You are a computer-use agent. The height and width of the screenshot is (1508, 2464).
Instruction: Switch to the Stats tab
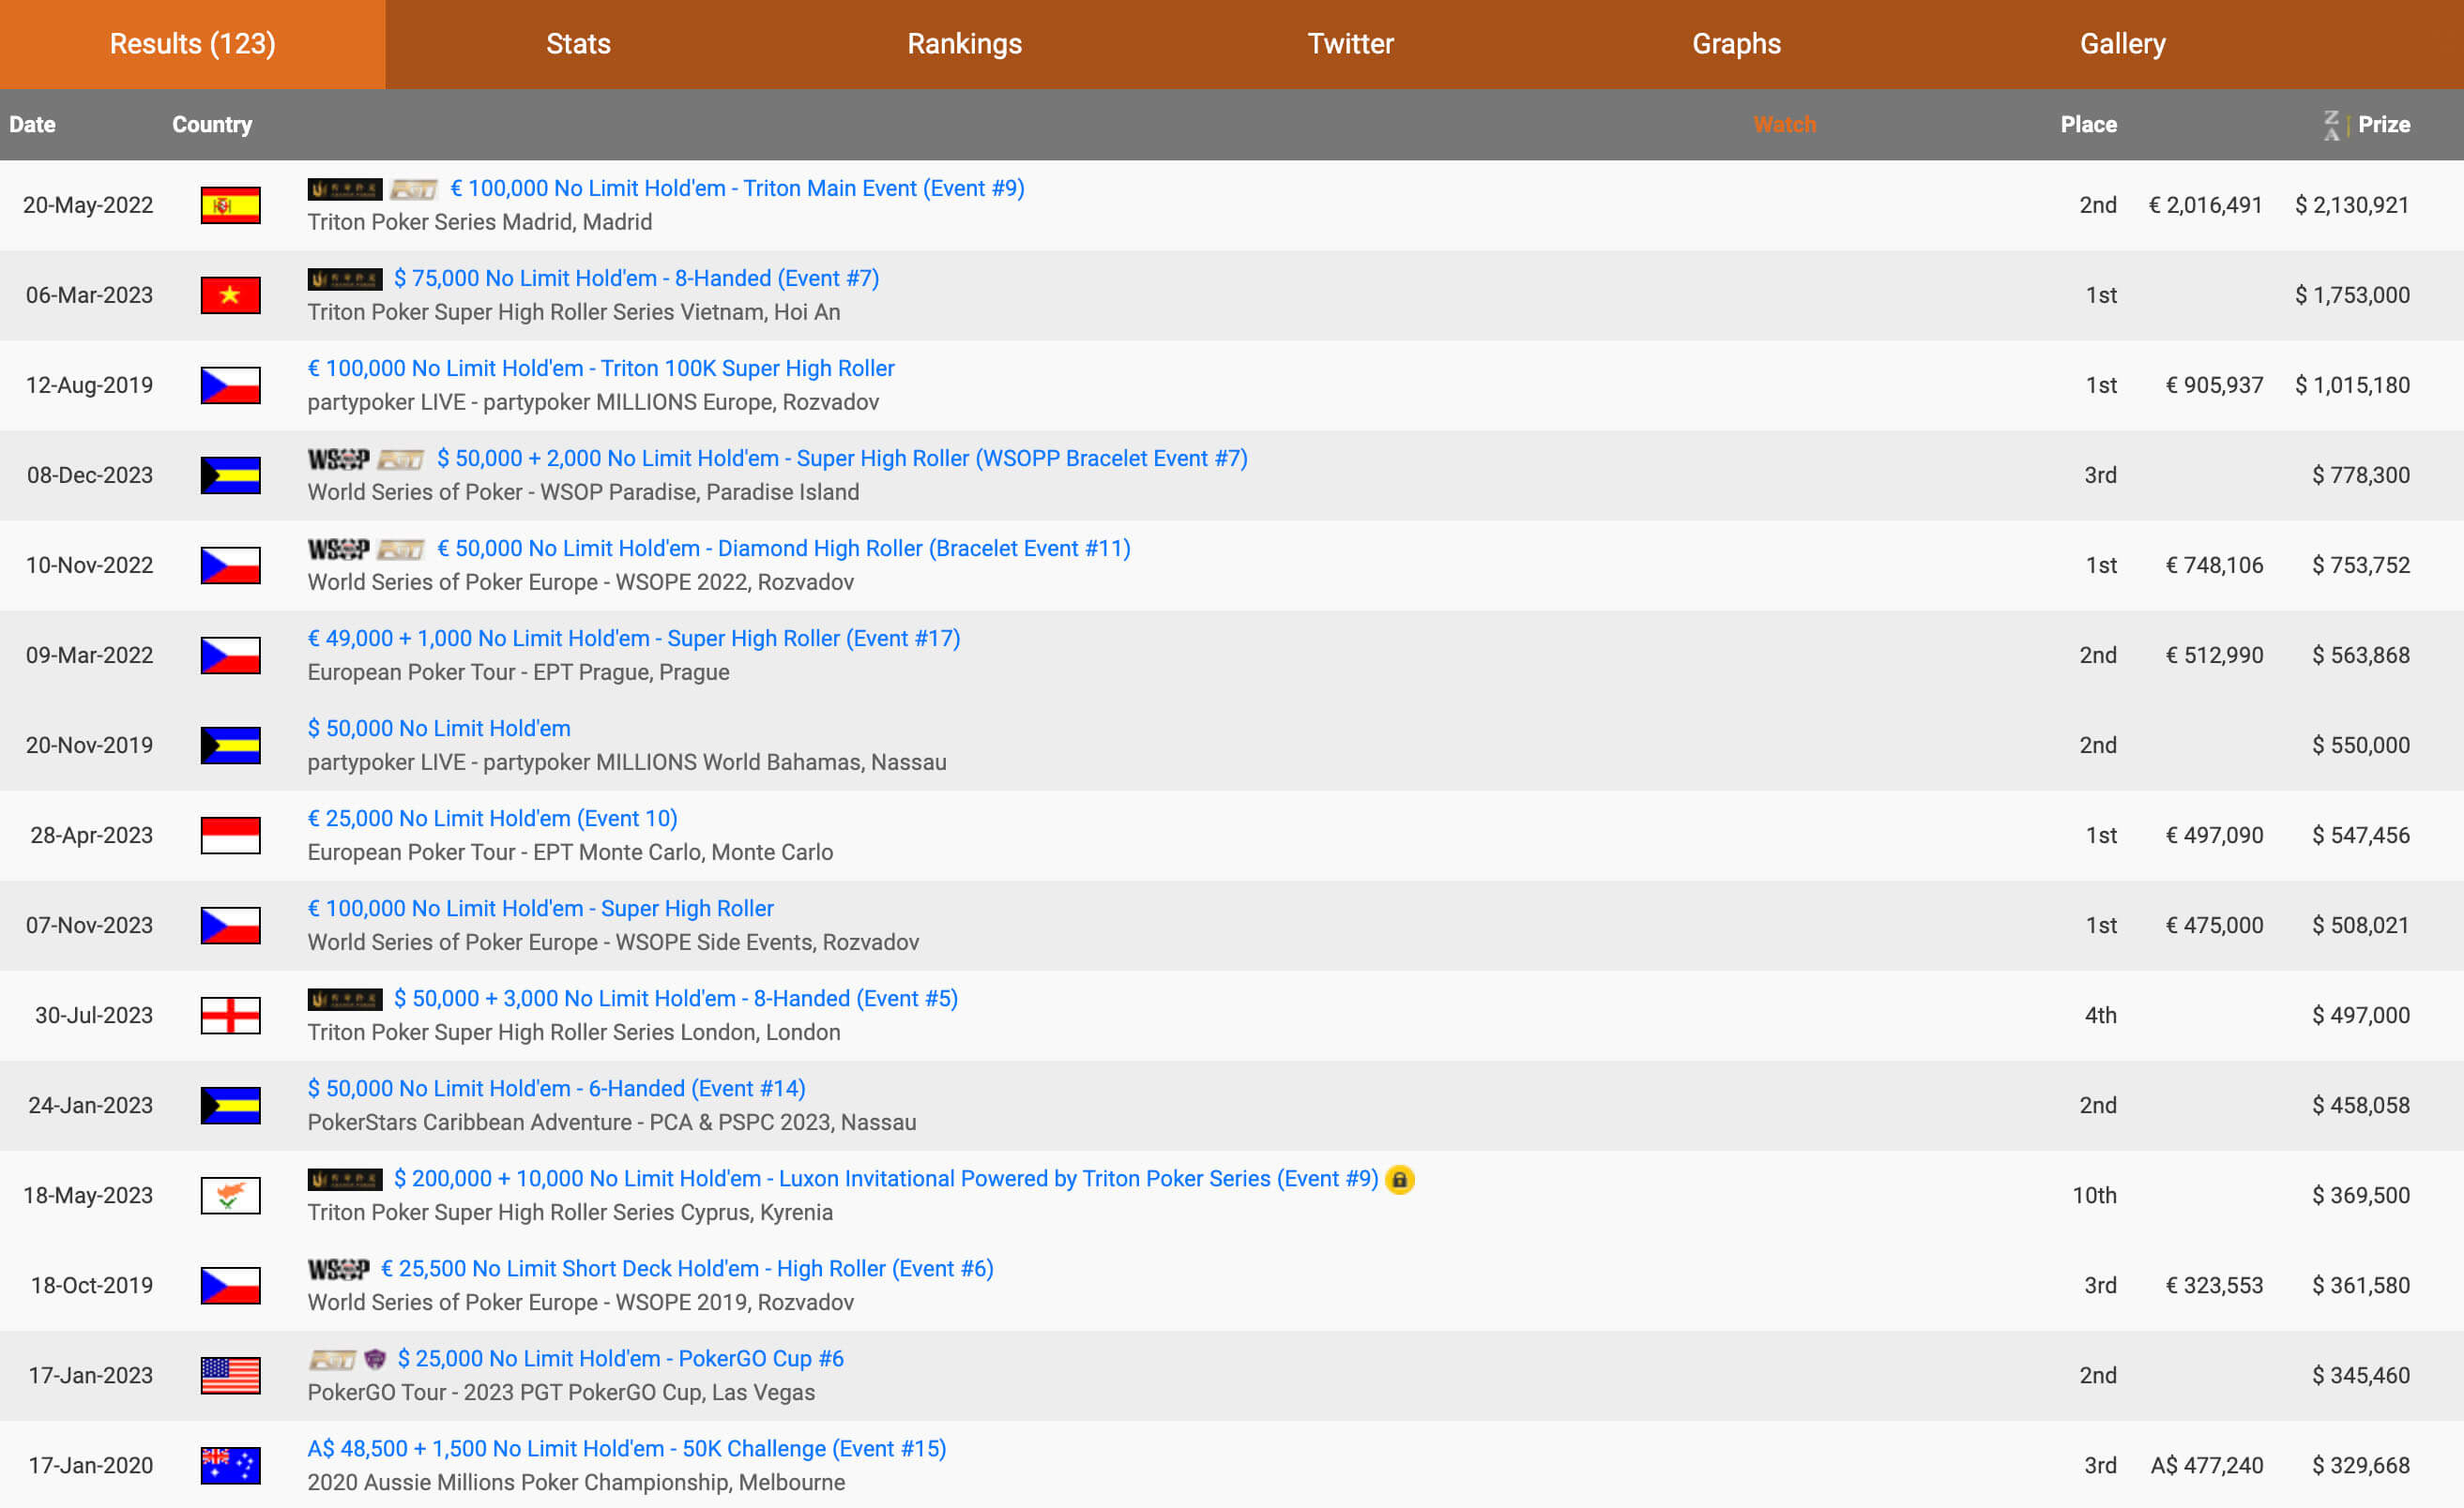point(578,44)
